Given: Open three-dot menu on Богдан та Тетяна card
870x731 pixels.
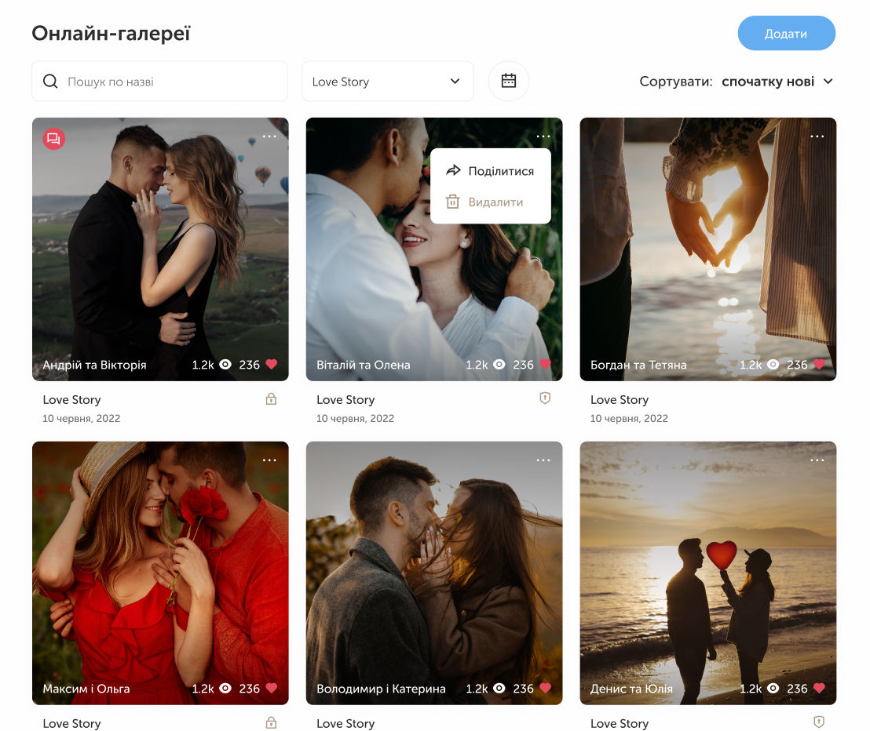Looking at the screenshot, I should click(817, 136).
